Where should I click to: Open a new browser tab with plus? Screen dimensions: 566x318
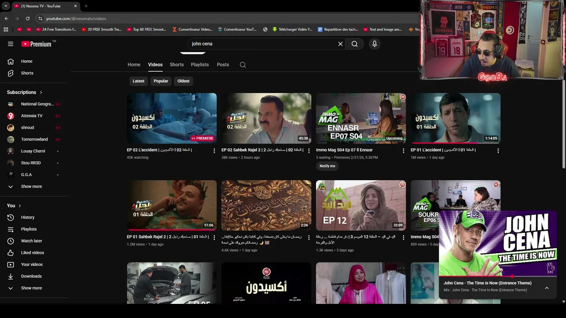pyautogui.click(x=86, y=6)
